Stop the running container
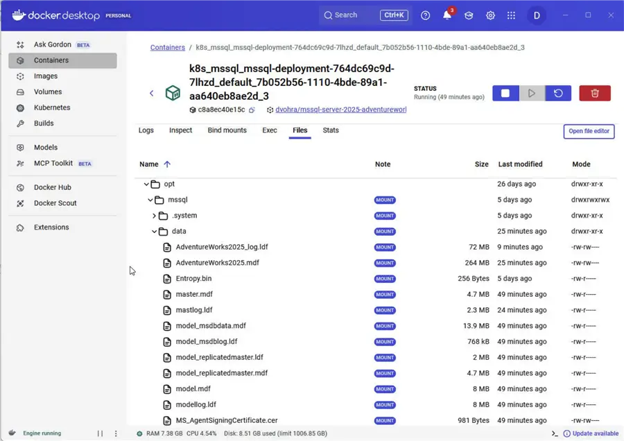The width and height of the screenshot is (624, 441). 505,93
